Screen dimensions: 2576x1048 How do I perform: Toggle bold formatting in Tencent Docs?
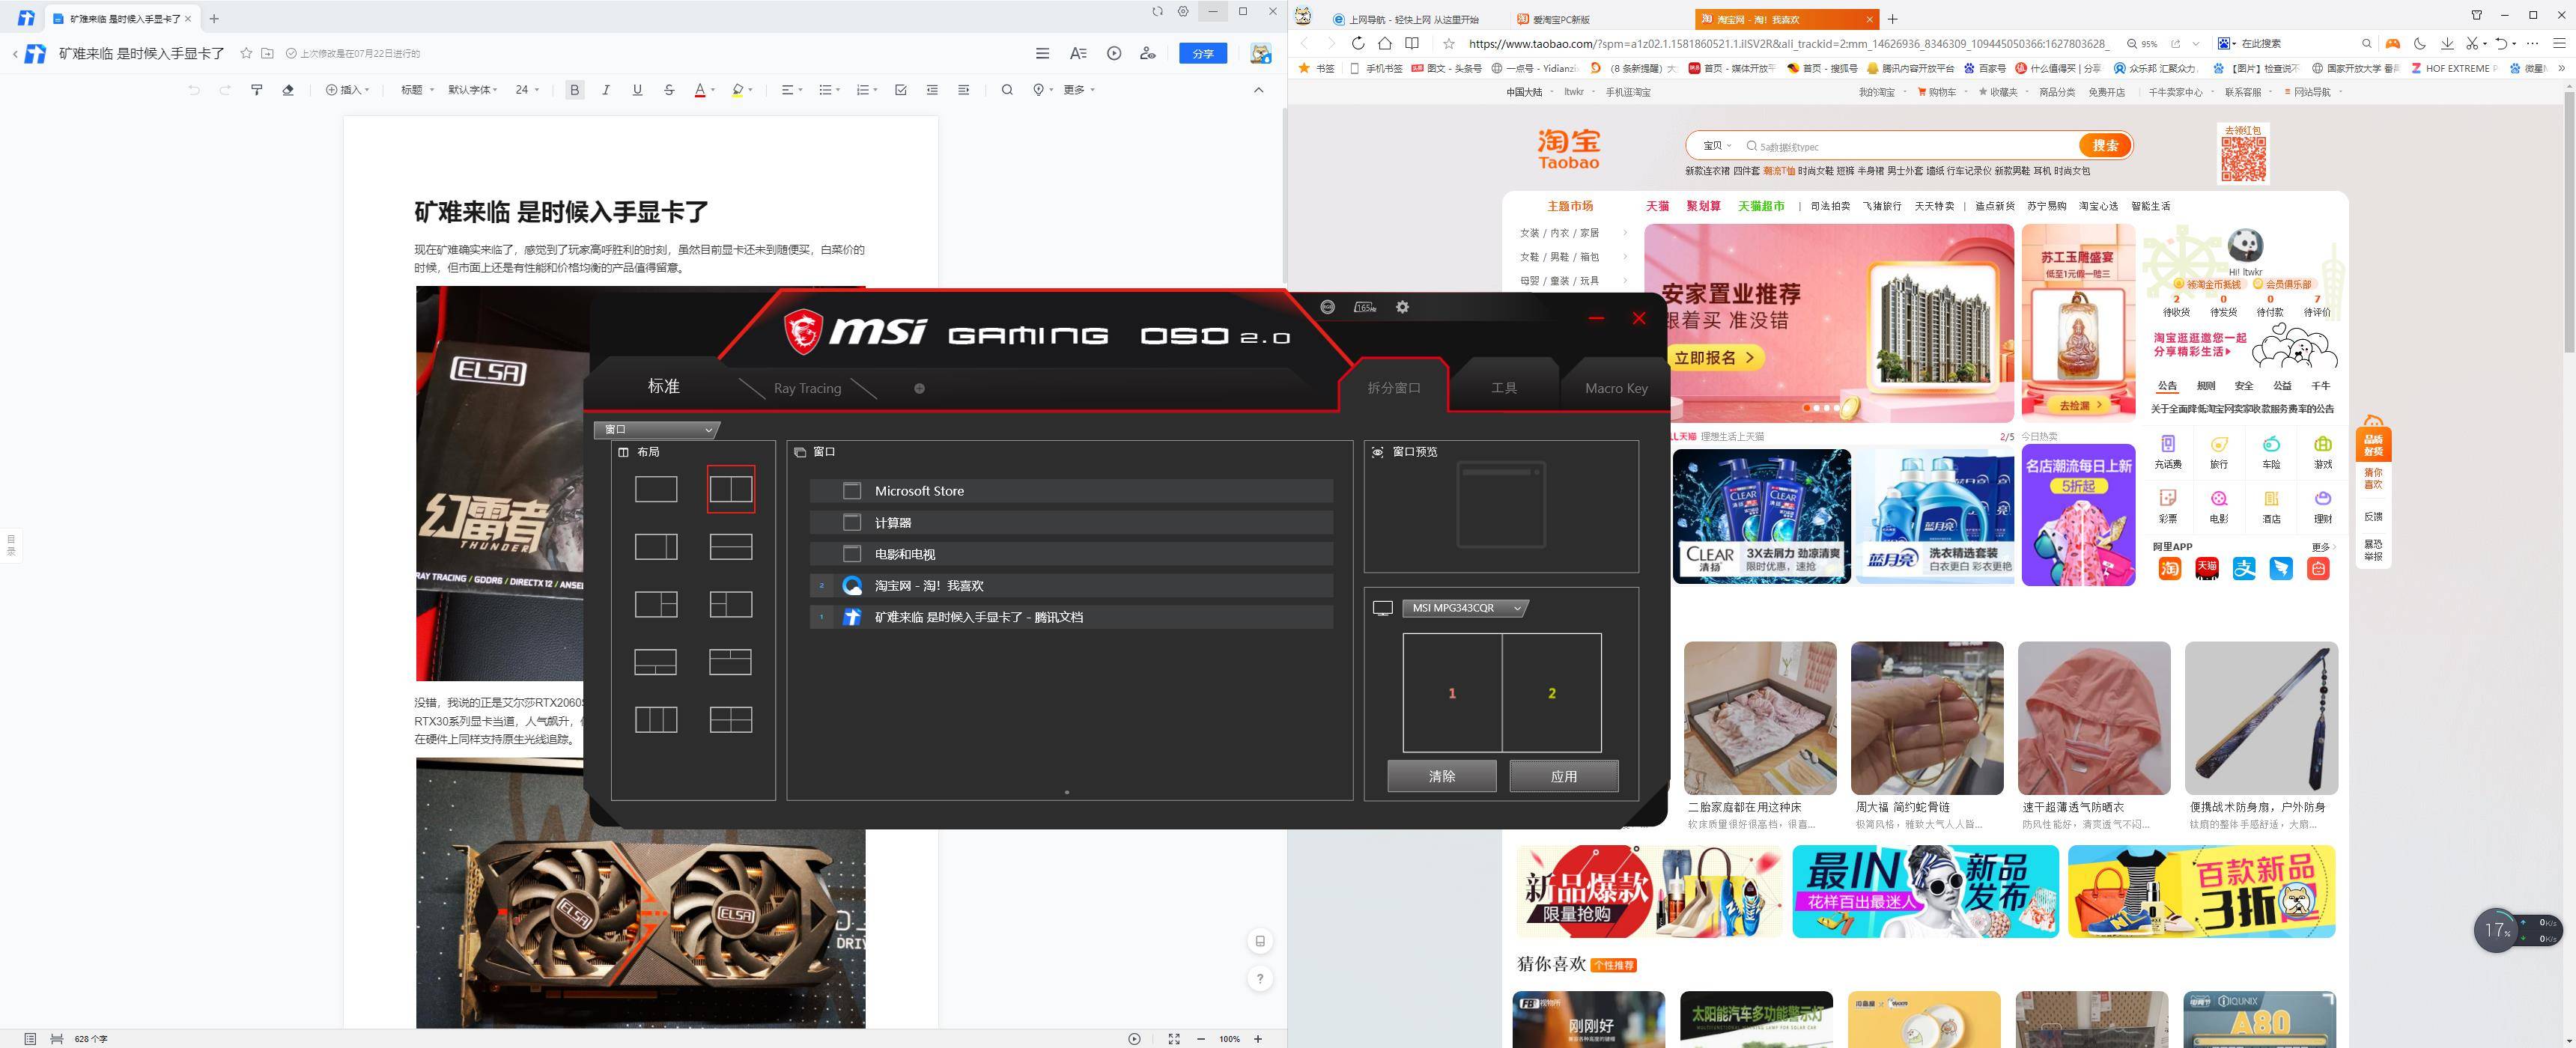pos(574,90)
